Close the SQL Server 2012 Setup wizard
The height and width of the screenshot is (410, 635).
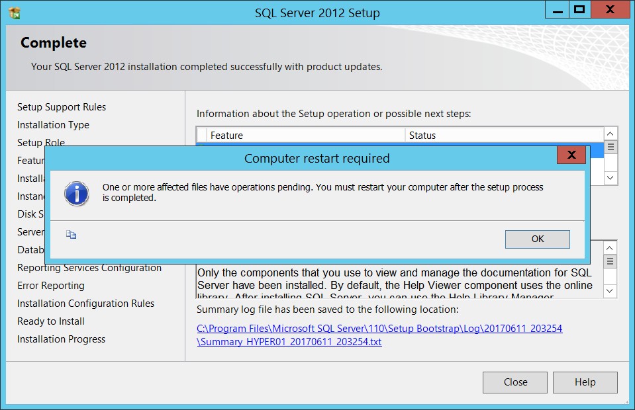(x=514, y=382)
